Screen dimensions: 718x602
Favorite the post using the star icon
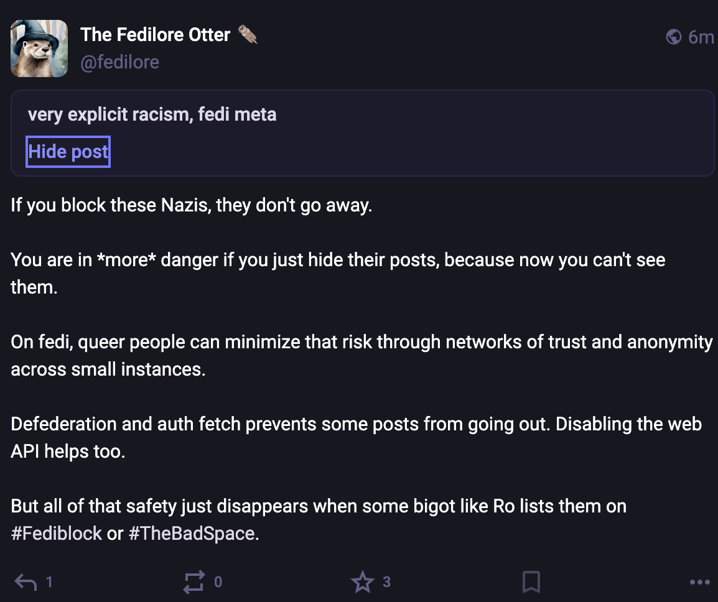(x=363, y=582)
